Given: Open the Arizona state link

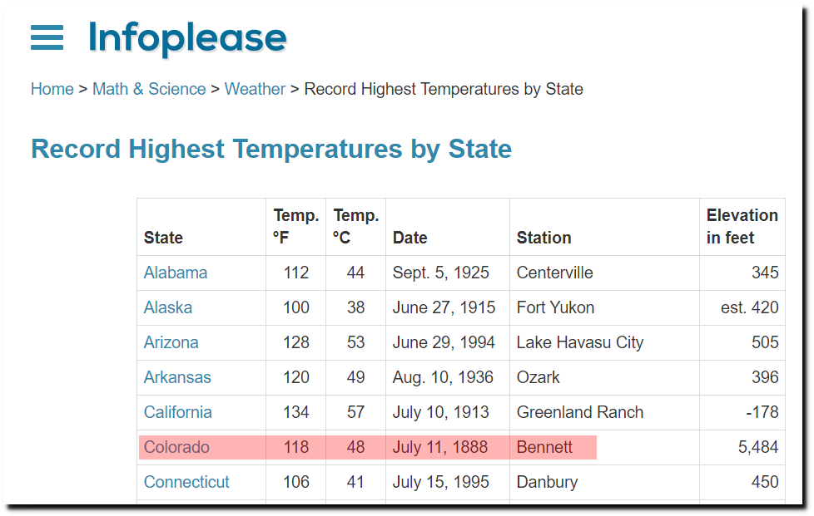Looking at the screenshot, I should pos(171,342).
